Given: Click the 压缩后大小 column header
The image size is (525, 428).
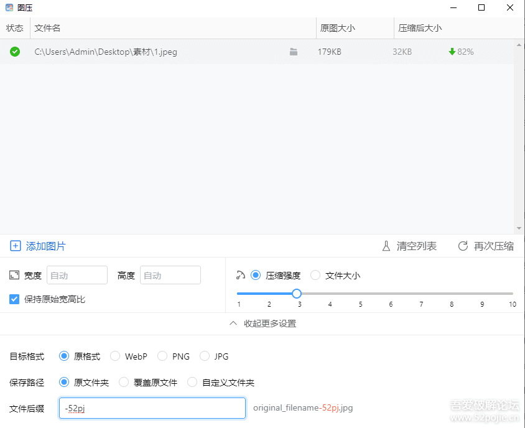Looking at the screenshot, I should point(420,28).
